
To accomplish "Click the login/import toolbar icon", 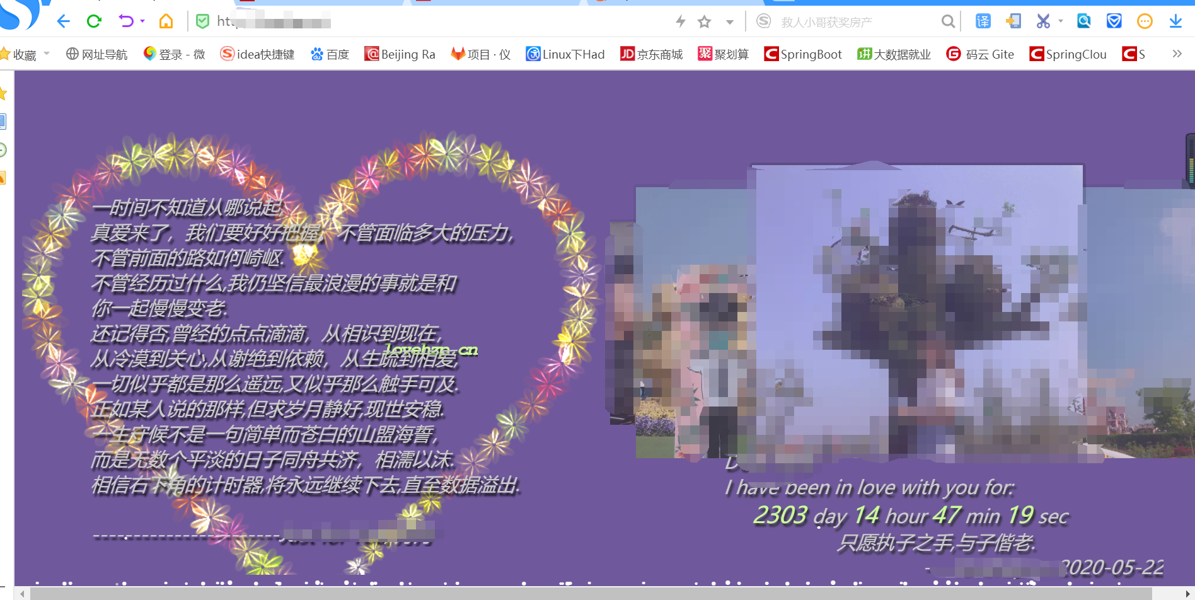I will [1013, 21].
